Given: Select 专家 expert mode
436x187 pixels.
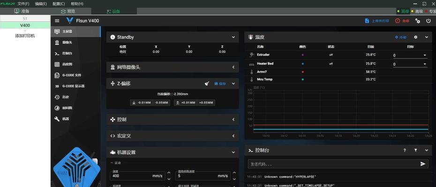Looking at the screenshot, I should click(x=431, y=11).
